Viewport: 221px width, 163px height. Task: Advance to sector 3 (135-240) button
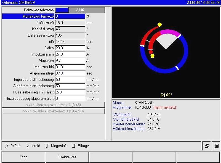(54, 111)
